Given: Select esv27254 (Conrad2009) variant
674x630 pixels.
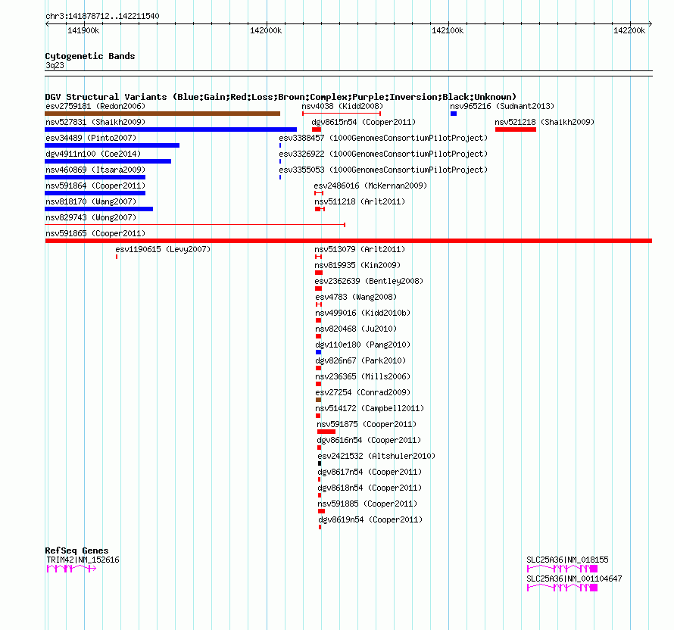Looking at the screenshot, I should 363,392.
